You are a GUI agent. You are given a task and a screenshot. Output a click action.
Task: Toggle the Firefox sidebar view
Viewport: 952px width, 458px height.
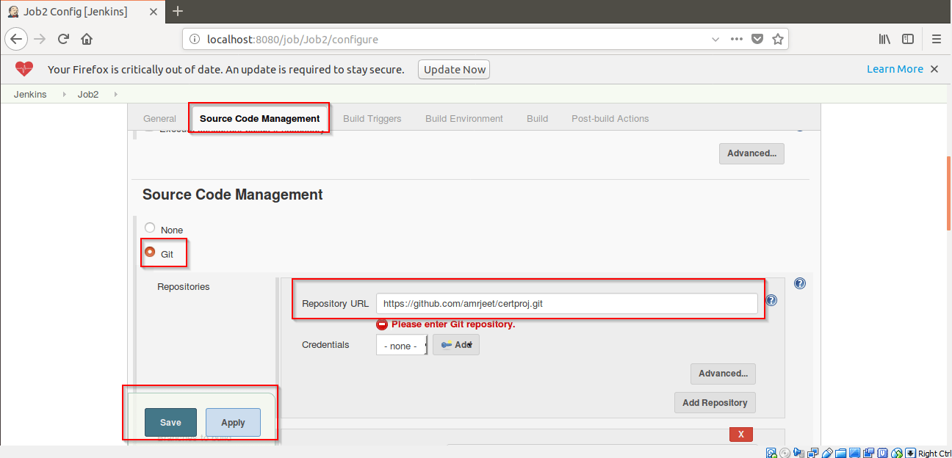(908, 39)
